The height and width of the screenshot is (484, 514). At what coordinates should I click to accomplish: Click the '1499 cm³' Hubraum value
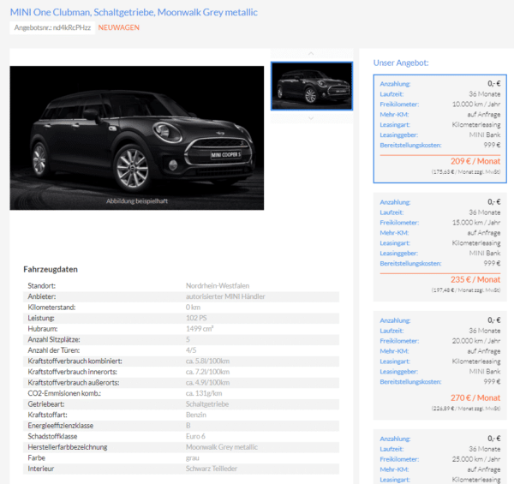[x=200, y=329]
